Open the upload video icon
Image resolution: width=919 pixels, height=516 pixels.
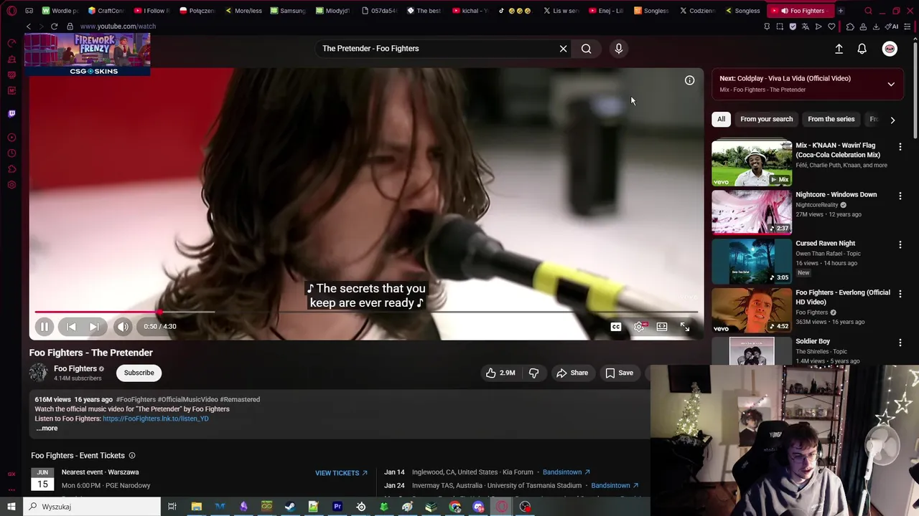[839, 49]
